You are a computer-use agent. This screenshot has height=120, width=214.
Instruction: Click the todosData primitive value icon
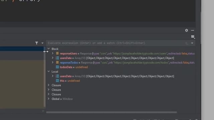click(57, 67)
